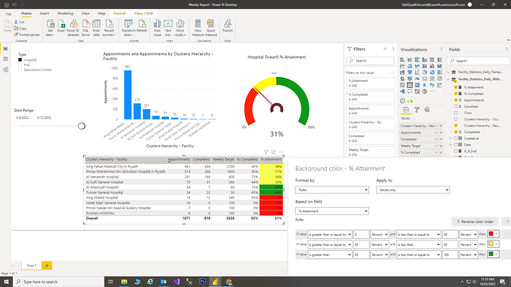The width and height of the screenshot is (511, 287).
Task: Expand the Date field hierarchy
Action: pyautogui.click(x=451, y=145)
